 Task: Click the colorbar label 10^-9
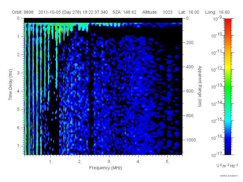pyautogui.click(x=217, y=18)
